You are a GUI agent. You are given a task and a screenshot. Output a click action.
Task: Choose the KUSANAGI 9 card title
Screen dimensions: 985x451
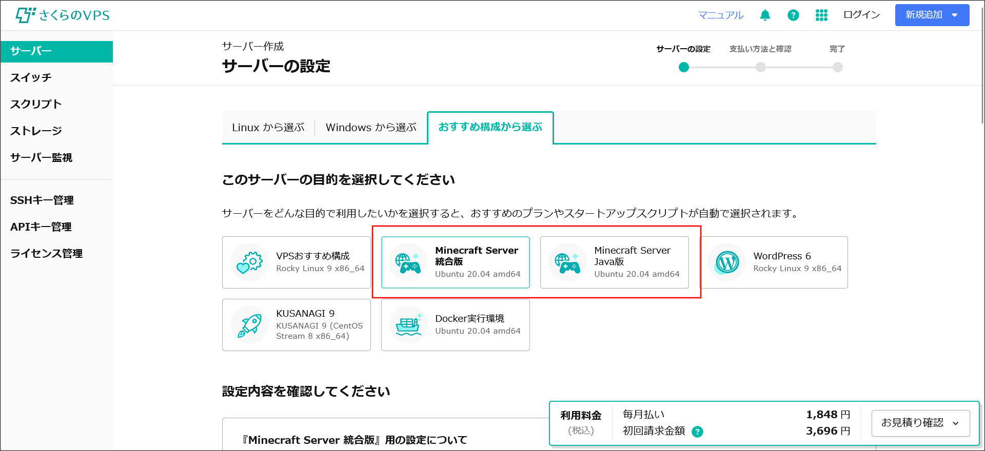[x=305, y=313]
